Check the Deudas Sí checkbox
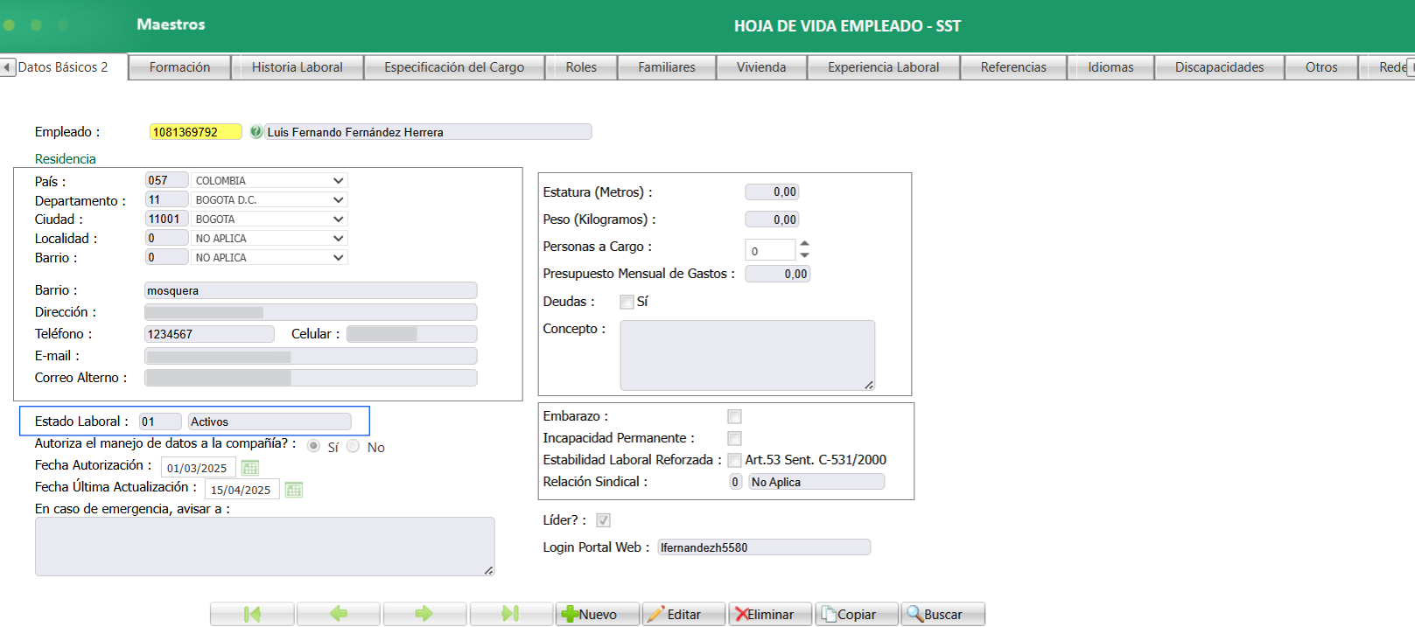This screenshot has width=1415, height=627. click(627, 302)
